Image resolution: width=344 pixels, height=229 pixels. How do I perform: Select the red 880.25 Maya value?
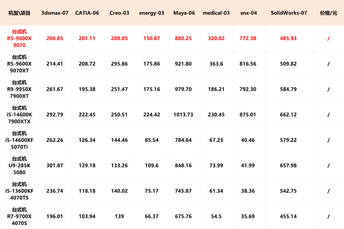coord(183,39)
